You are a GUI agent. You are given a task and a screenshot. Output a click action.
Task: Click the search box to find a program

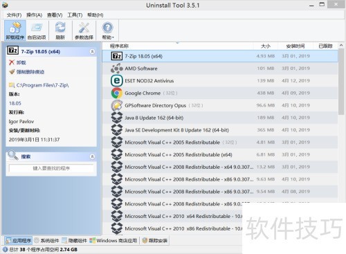pyautogui.click(x=51, y=168)
